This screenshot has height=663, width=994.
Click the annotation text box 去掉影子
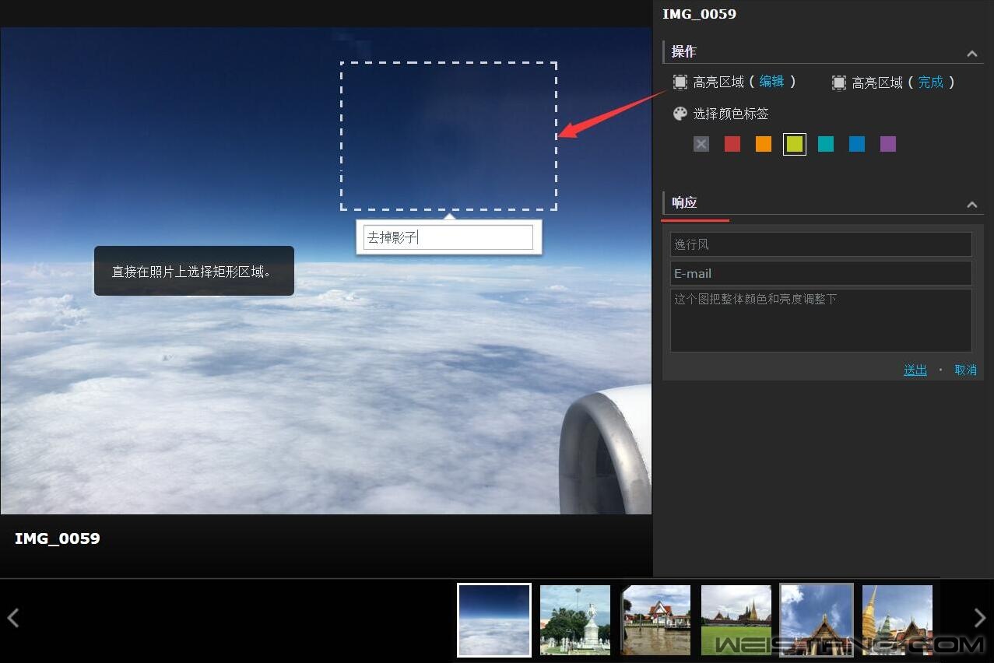tap(448, 237)
